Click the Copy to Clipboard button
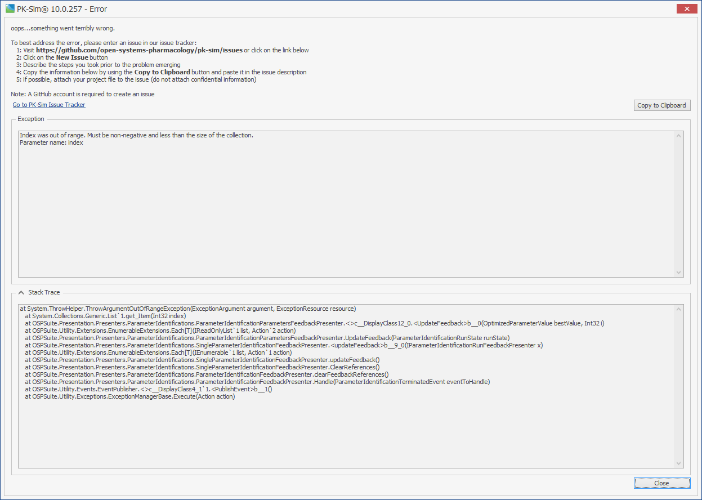 (x=661, y=105)
